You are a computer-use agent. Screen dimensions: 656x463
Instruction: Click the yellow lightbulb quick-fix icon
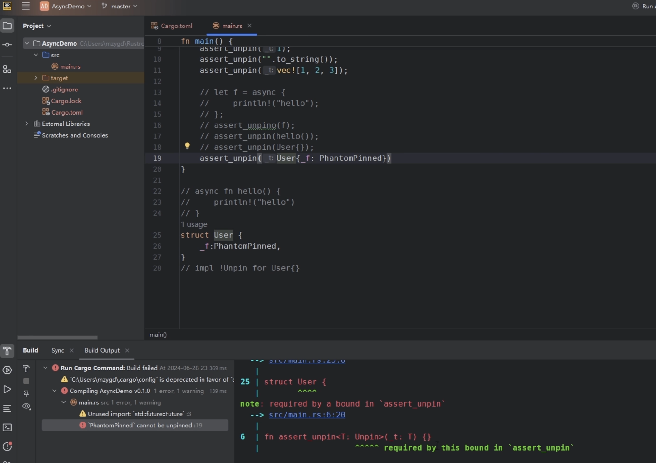(187, 146)
